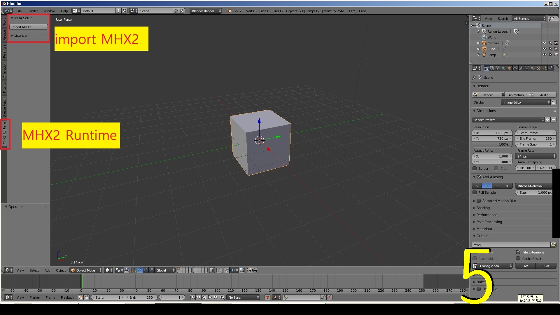The image size is (560, 315).
Task: Open the Material properties tab icon
Action: 533,68
